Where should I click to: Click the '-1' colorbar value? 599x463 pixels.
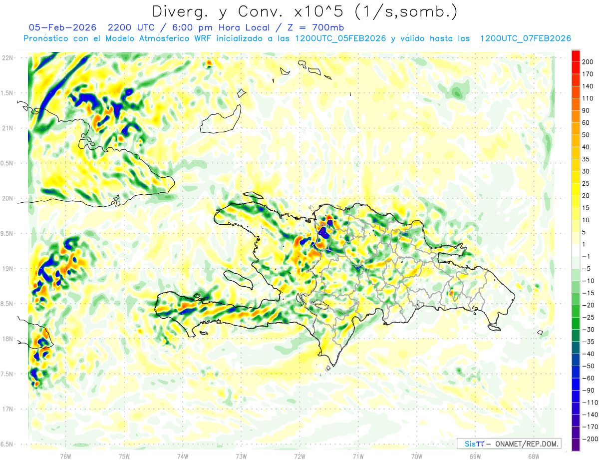tap(587, 256)
